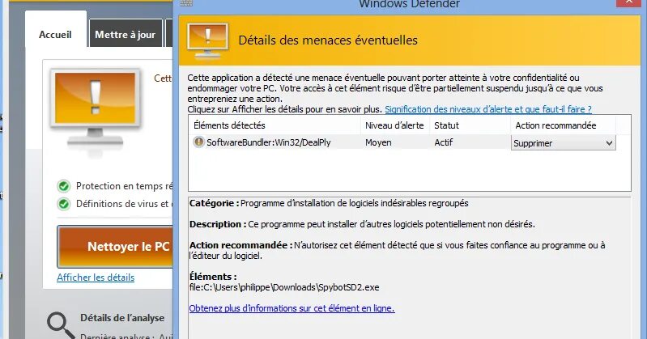The height and width of the screenshot is (339, 647).
Task: Click the SpybotSD2.exe file path text
Action: click(x=284, y=287)
